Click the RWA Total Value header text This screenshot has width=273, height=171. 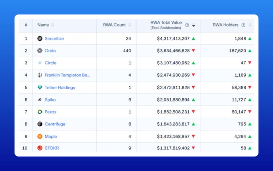pos(166,22)
